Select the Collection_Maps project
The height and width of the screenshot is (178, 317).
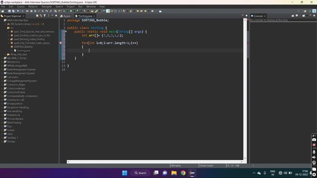[16, 85]
